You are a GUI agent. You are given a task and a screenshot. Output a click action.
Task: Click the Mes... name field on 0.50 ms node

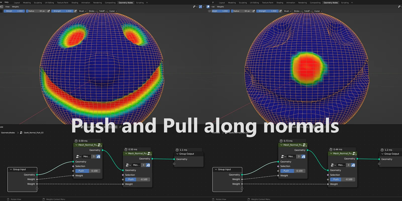136,165
